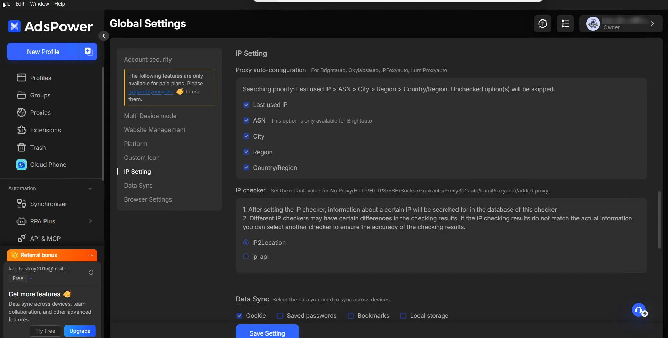
Task: Go to Platform settings
Action: tap(136, 144)
